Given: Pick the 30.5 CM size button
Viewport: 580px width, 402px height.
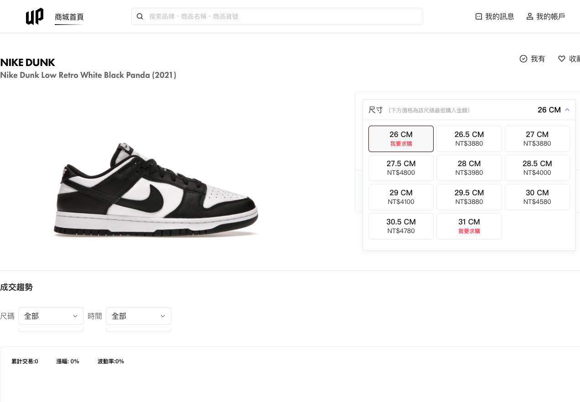Looking at the screenshot, I should (x=401, y=226).
